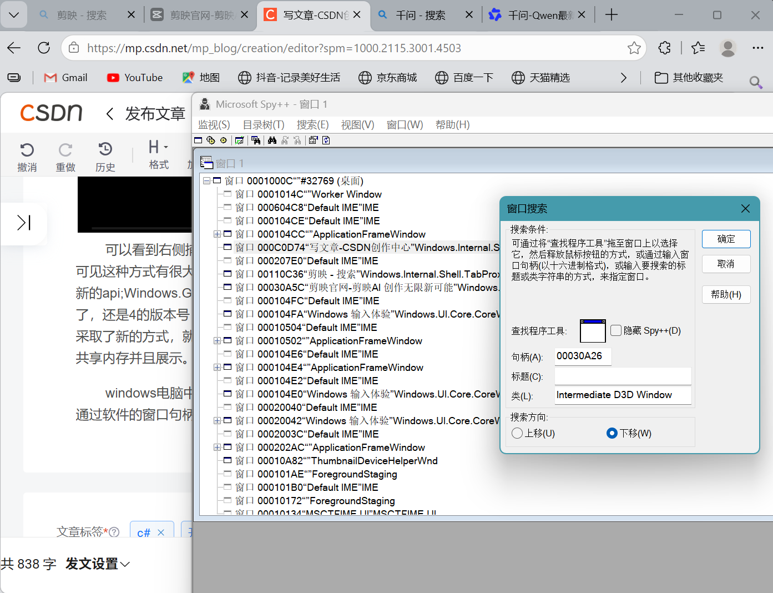Open the H 格式 heading dropdown

click(158, 155)
